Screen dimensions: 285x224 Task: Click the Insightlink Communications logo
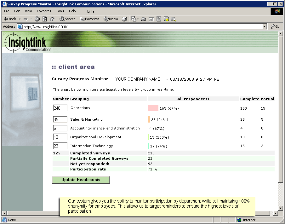coord(27,43)
